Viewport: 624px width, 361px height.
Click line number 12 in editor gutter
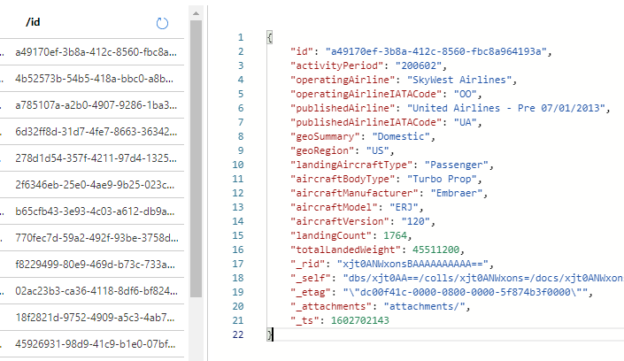237,193
